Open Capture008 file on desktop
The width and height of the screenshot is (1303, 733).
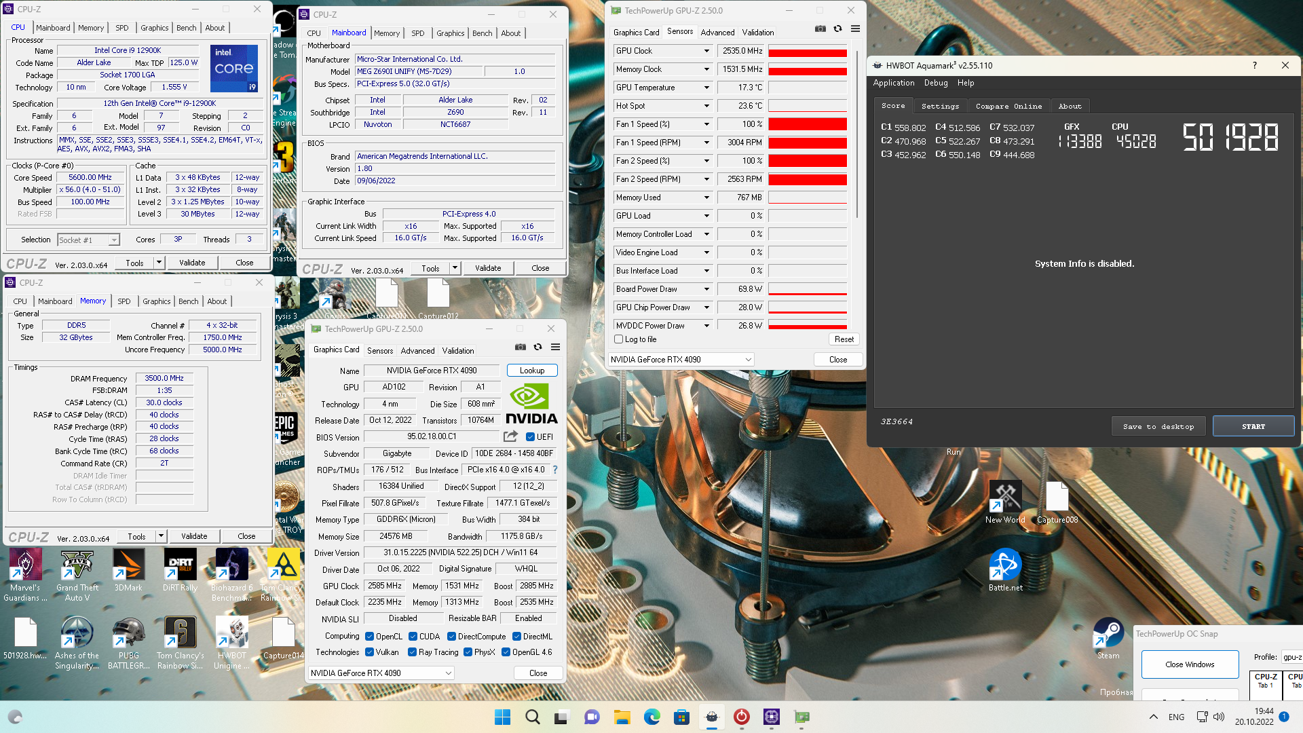1057,502
